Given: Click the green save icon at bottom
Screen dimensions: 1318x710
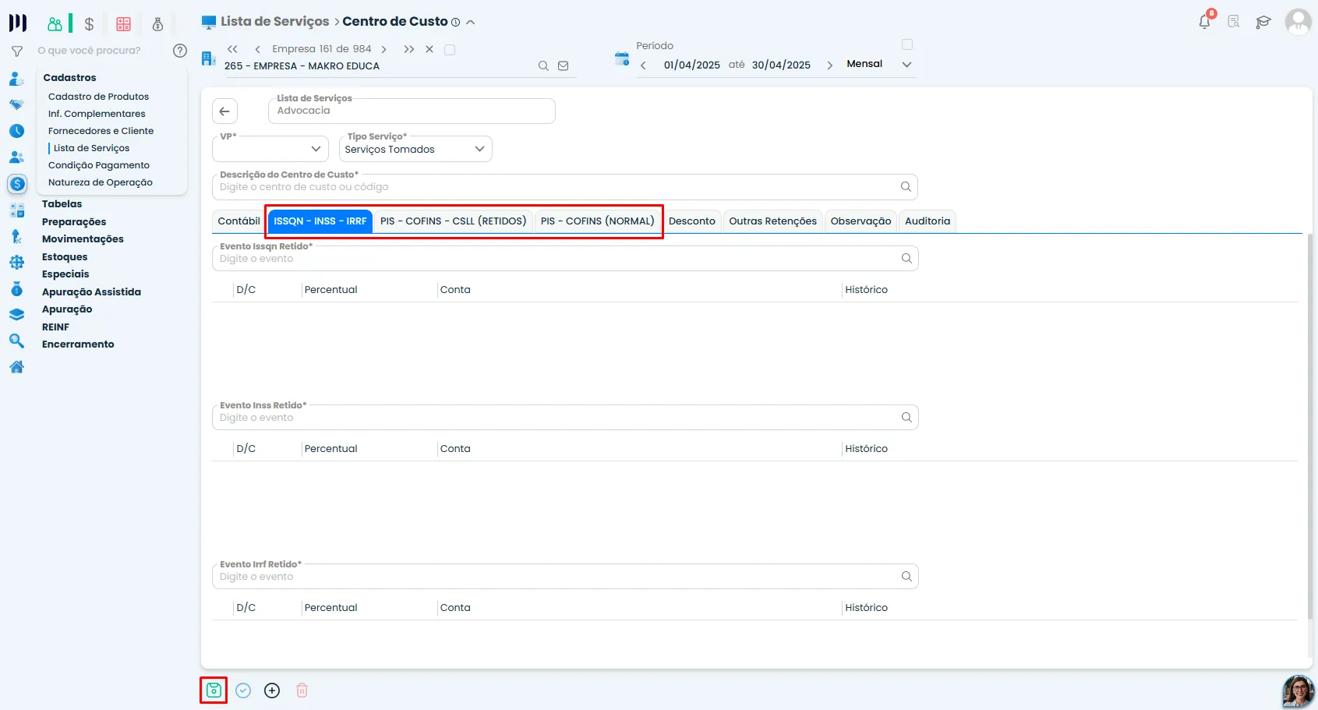Looking at the screenshot, I should tap(214, 691).
